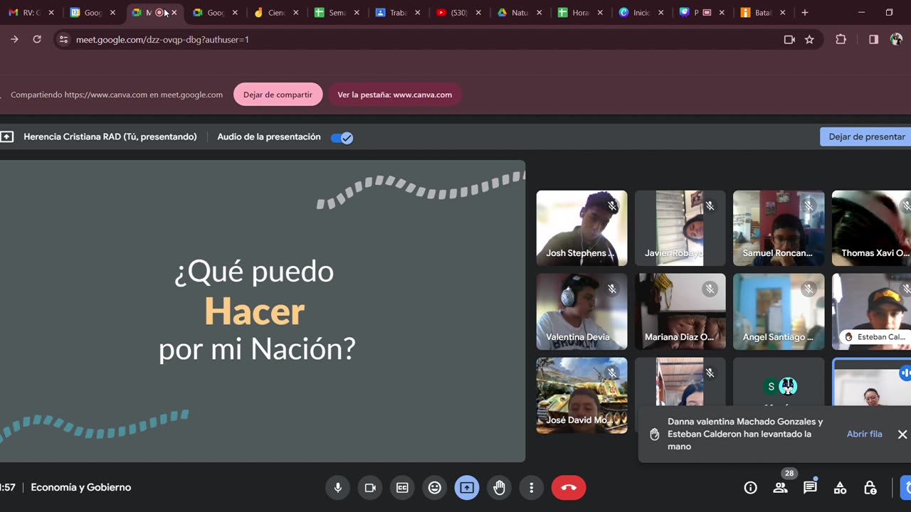The height and width of the screenshot is (512, 911).
Task: Select Thomas Xavi video tile
Action: point(871,228)
